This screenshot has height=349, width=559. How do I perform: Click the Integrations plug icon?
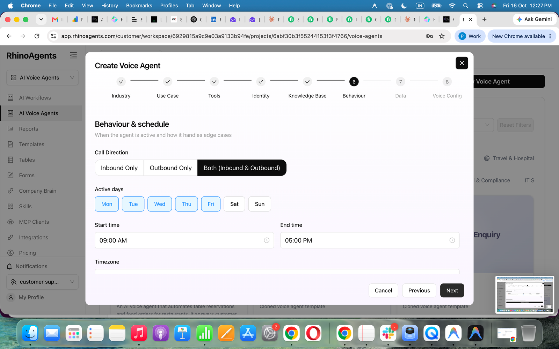(10, 237)
